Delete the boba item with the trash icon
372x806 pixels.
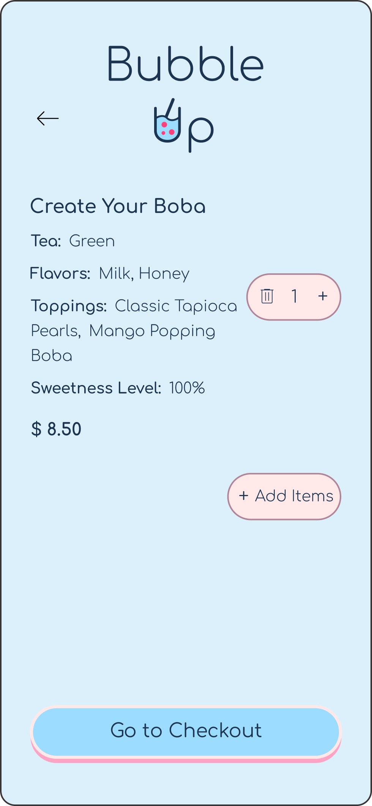(267, 296)
